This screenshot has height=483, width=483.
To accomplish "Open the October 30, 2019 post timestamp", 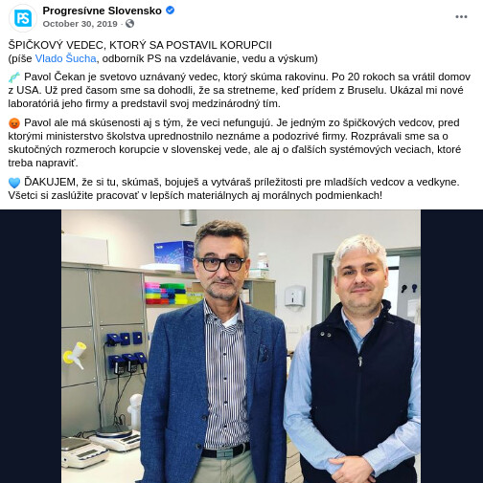I will [x=80, y=24].
